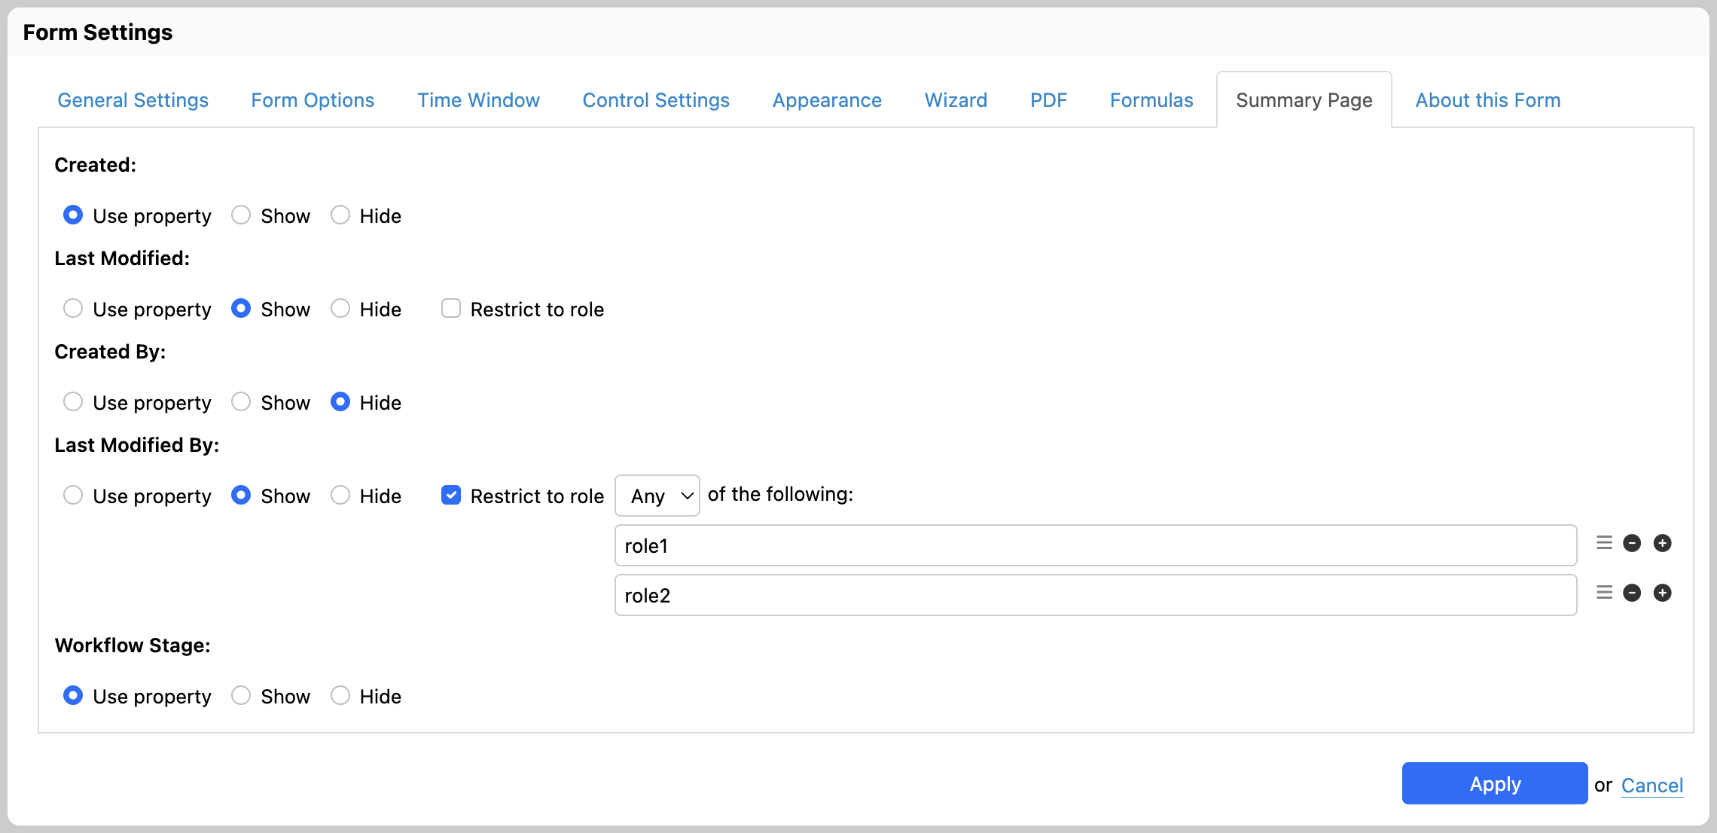Switch to the General Settings tab
Image resolution: width=1717 pixels, height=833 pixels.
[133, 99]
